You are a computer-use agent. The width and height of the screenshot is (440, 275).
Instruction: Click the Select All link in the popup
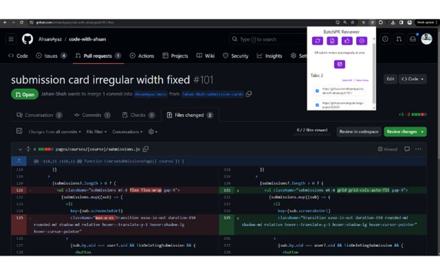coord(346,80)
